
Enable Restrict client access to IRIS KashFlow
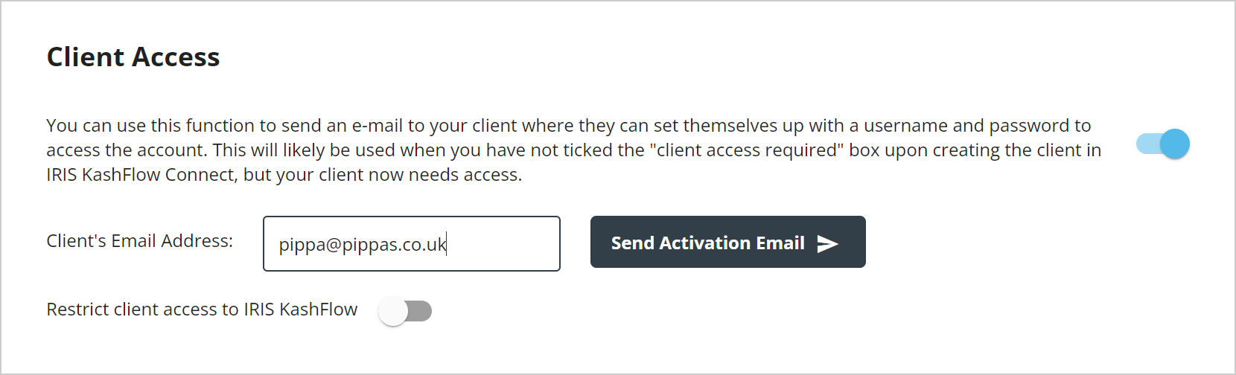tap(405, 311)
